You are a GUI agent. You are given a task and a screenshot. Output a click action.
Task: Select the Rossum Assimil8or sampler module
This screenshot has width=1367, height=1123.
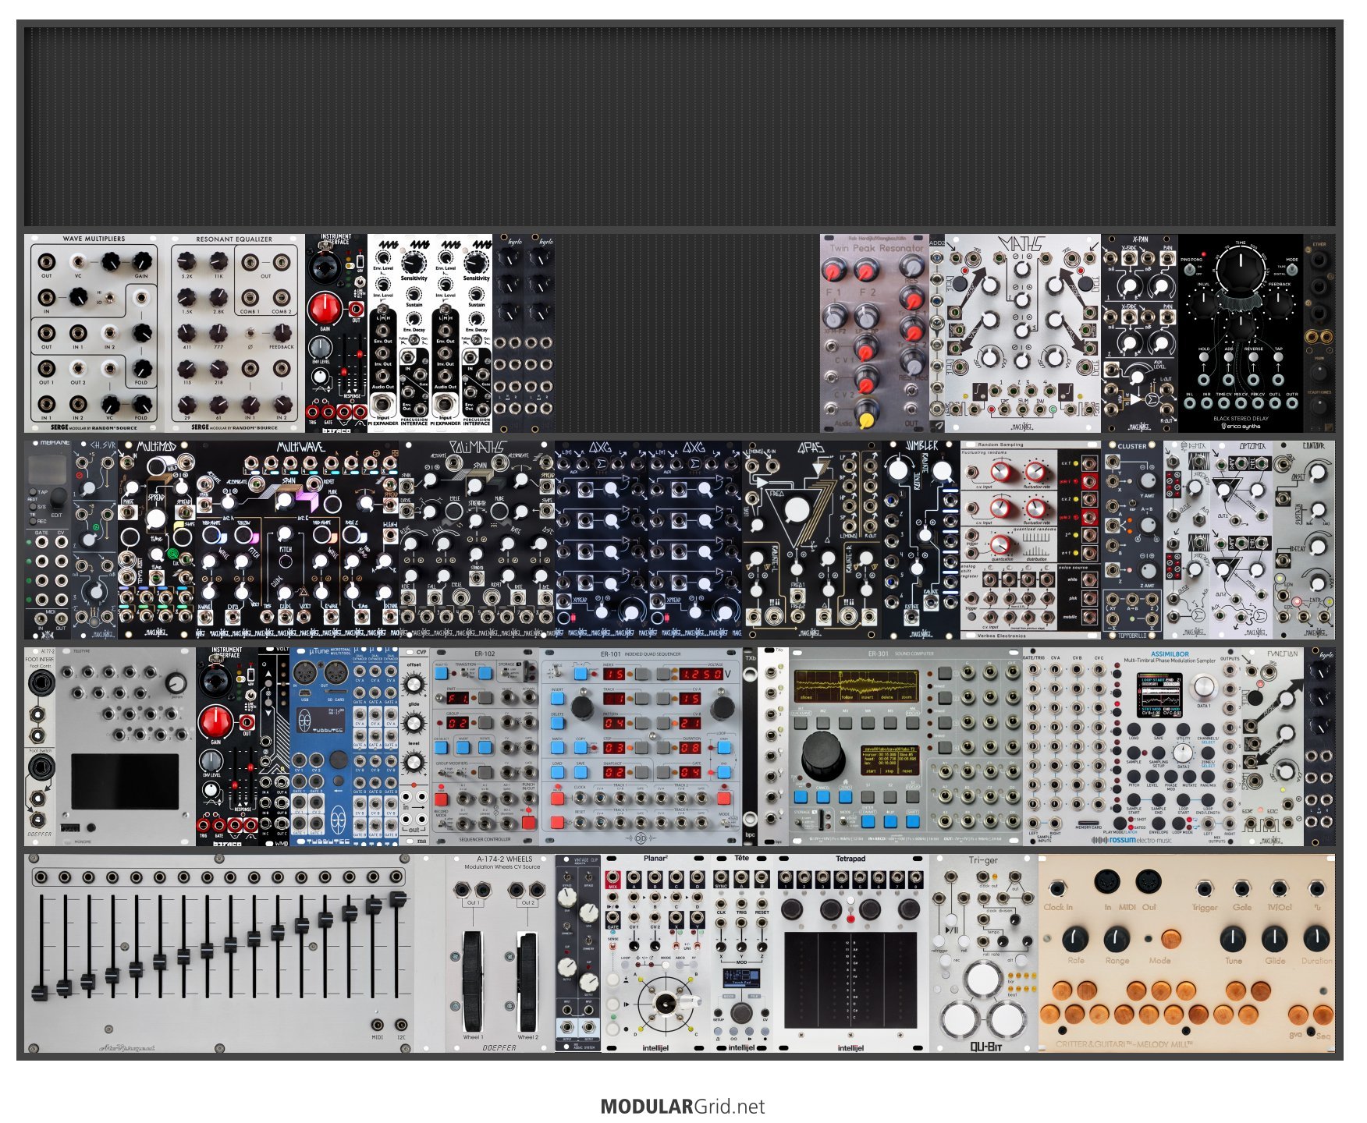pos(1132,746)
